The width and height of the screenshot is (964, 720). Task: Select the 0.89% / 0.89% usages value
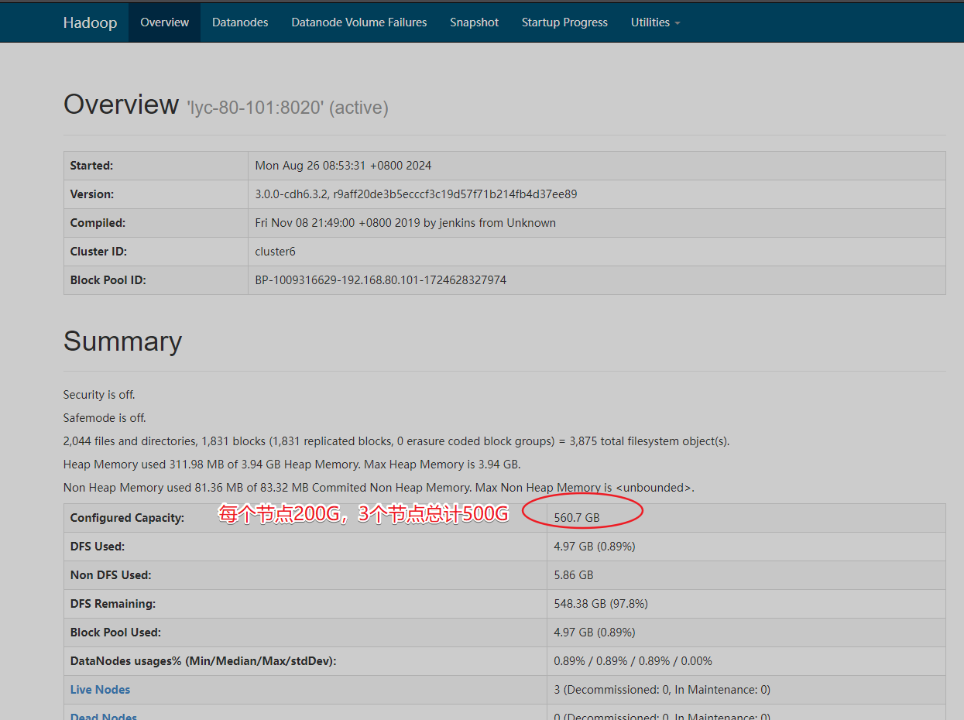tap(633, 660)
